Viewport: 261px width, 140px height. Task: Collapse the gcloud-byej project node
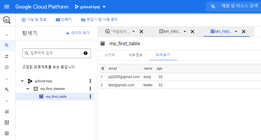click(x=22, y=81)
